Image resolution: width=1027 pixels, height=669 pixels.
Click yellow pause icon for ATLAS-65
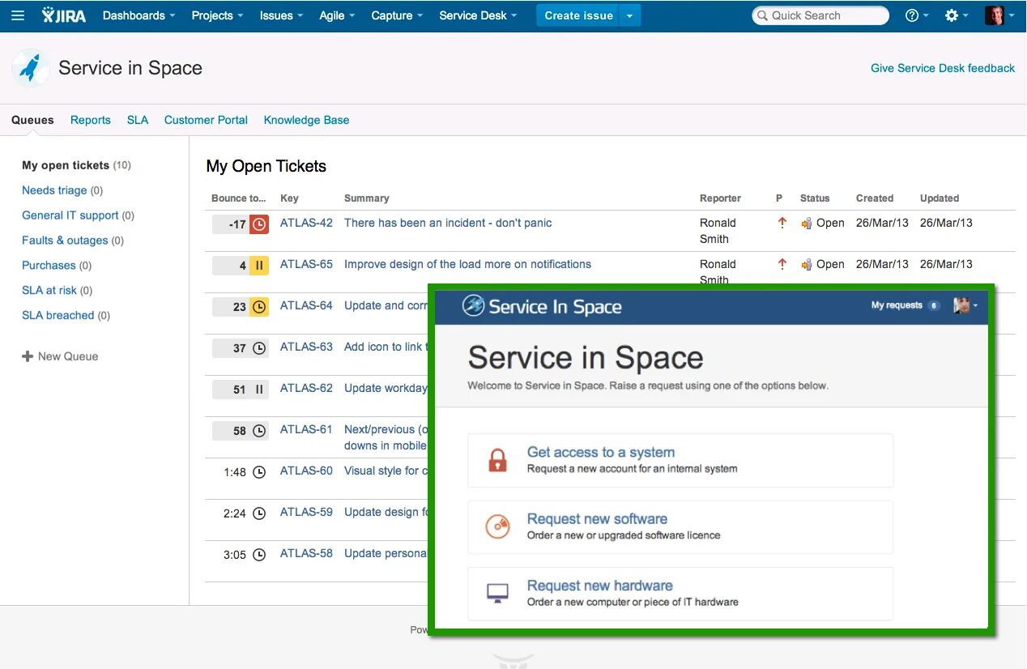point(259,266)
